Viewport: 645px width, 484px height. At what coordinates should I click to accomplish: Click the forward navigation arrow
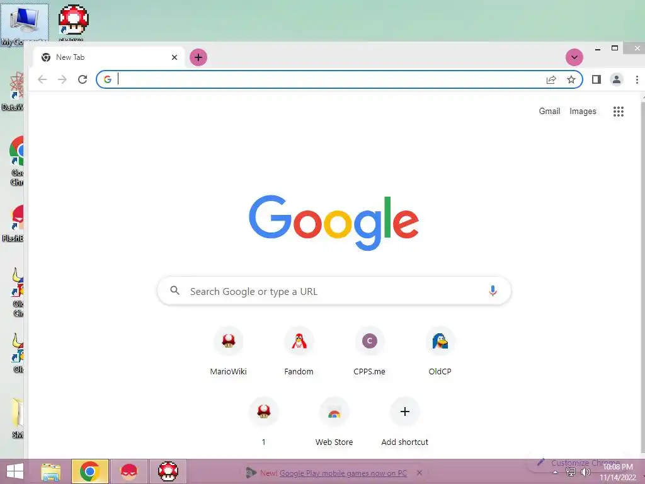point(62,79)
